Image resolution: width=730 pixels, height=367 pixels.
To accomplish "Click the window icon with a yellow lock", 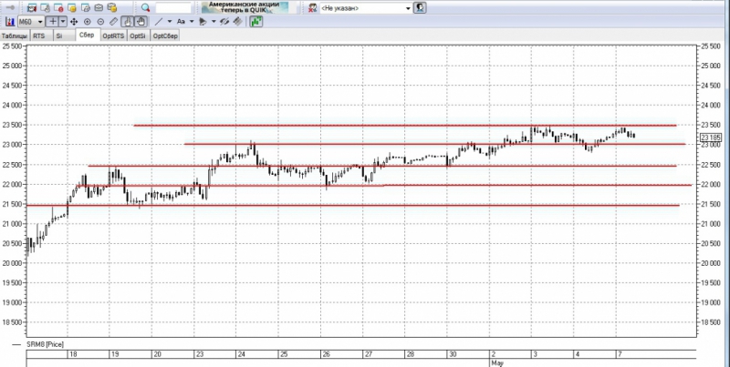I will [72, 8].
